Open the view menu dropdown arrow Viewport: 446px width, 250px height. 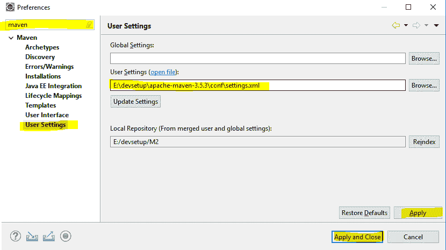click(436, 25)
